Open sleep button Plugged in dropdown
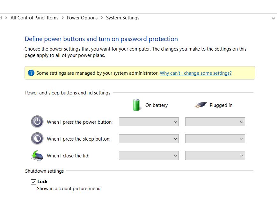Image resolution: width=277 pixels, height=201 pixels. tap(215, 139)
